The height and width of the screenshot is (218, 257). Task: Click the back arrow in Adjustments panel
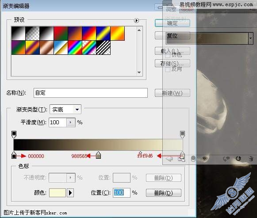pos(169,159)
